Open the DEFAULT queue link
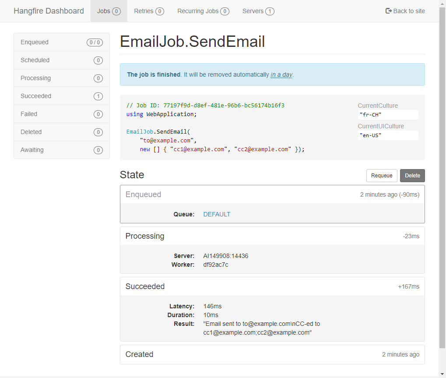 click(217, 214)
